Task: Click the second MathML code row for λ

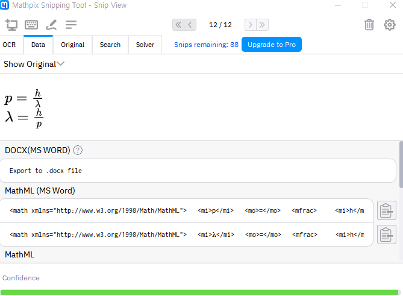Action: [x=187, y=235]
